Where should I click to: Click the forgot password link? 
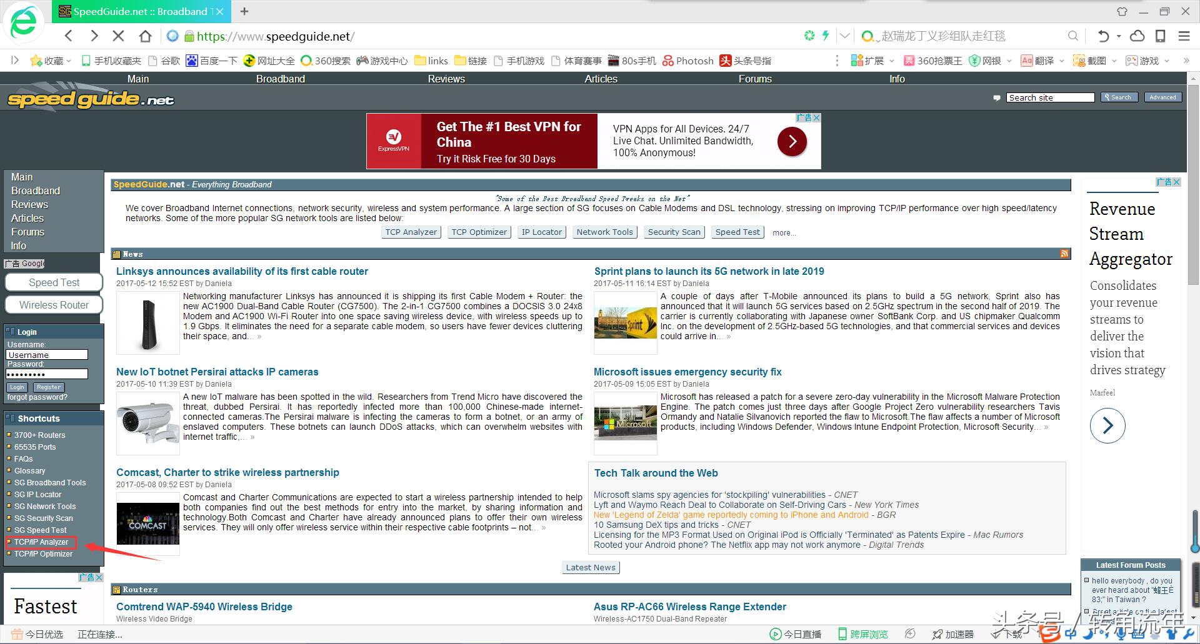37,397
